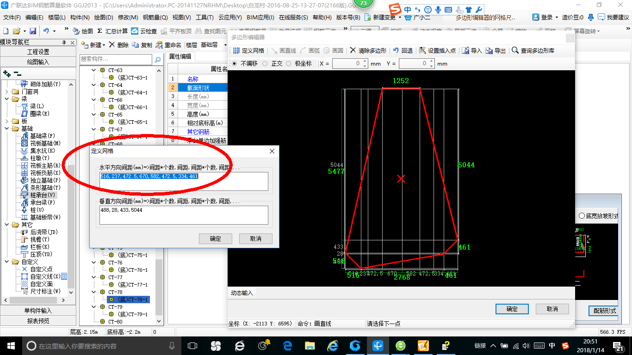Click 清除多边形 to clear the polygon
Image resolution: width=632 pixels, height=355 pixels.
pos(368,50)
